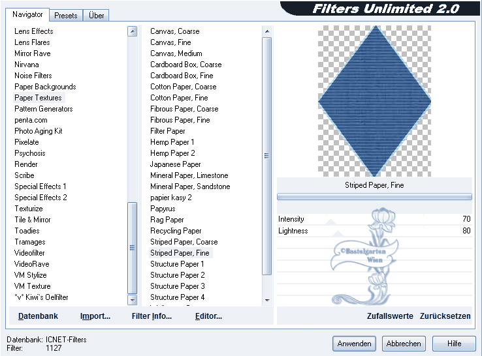Select Psychosis category
The height and width of the screenshot is (356, 482).
coord(30,153)
